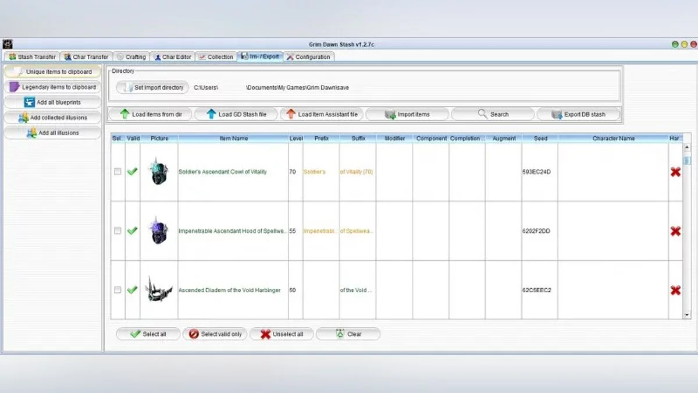Click Load Item Assistant file button
The image size is (698, 393).
(x=322, y=114)
